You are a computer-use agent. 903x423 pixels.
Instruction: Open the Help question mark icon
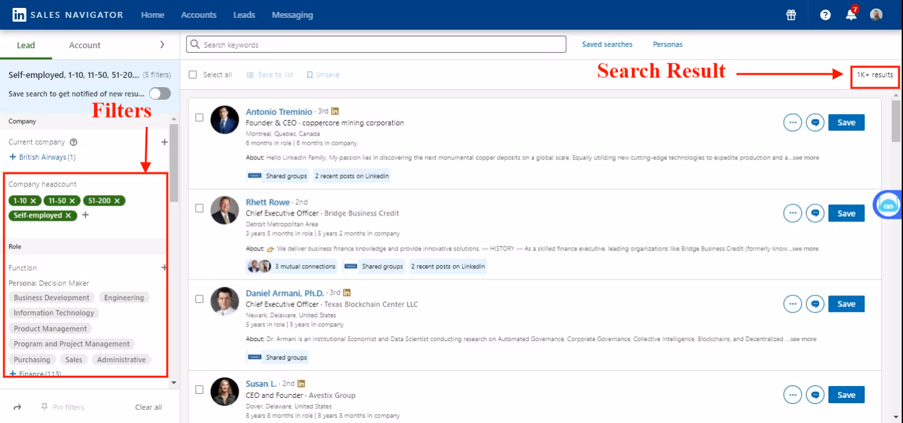[x=824, y=14]
